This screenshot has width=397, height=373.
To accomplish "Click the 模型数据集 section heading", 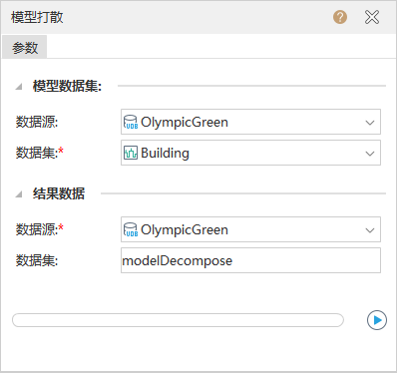I will 67,87.
